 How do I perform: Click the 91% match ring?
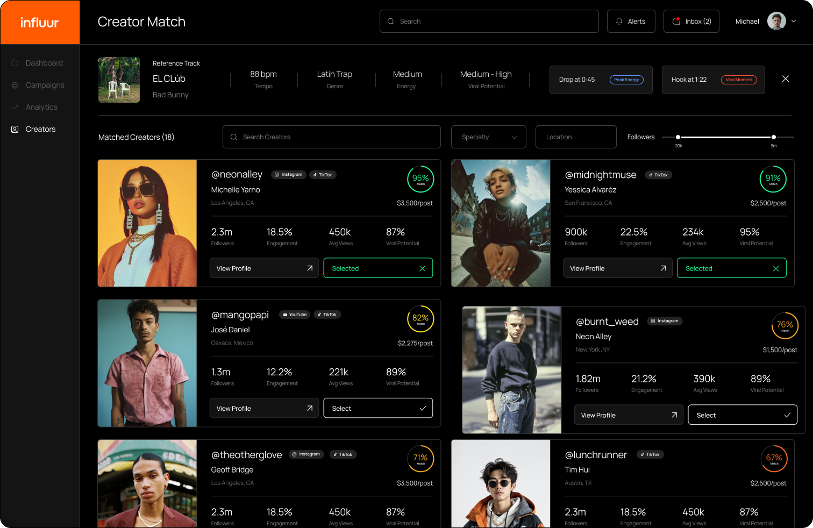(x=773, y=179)
